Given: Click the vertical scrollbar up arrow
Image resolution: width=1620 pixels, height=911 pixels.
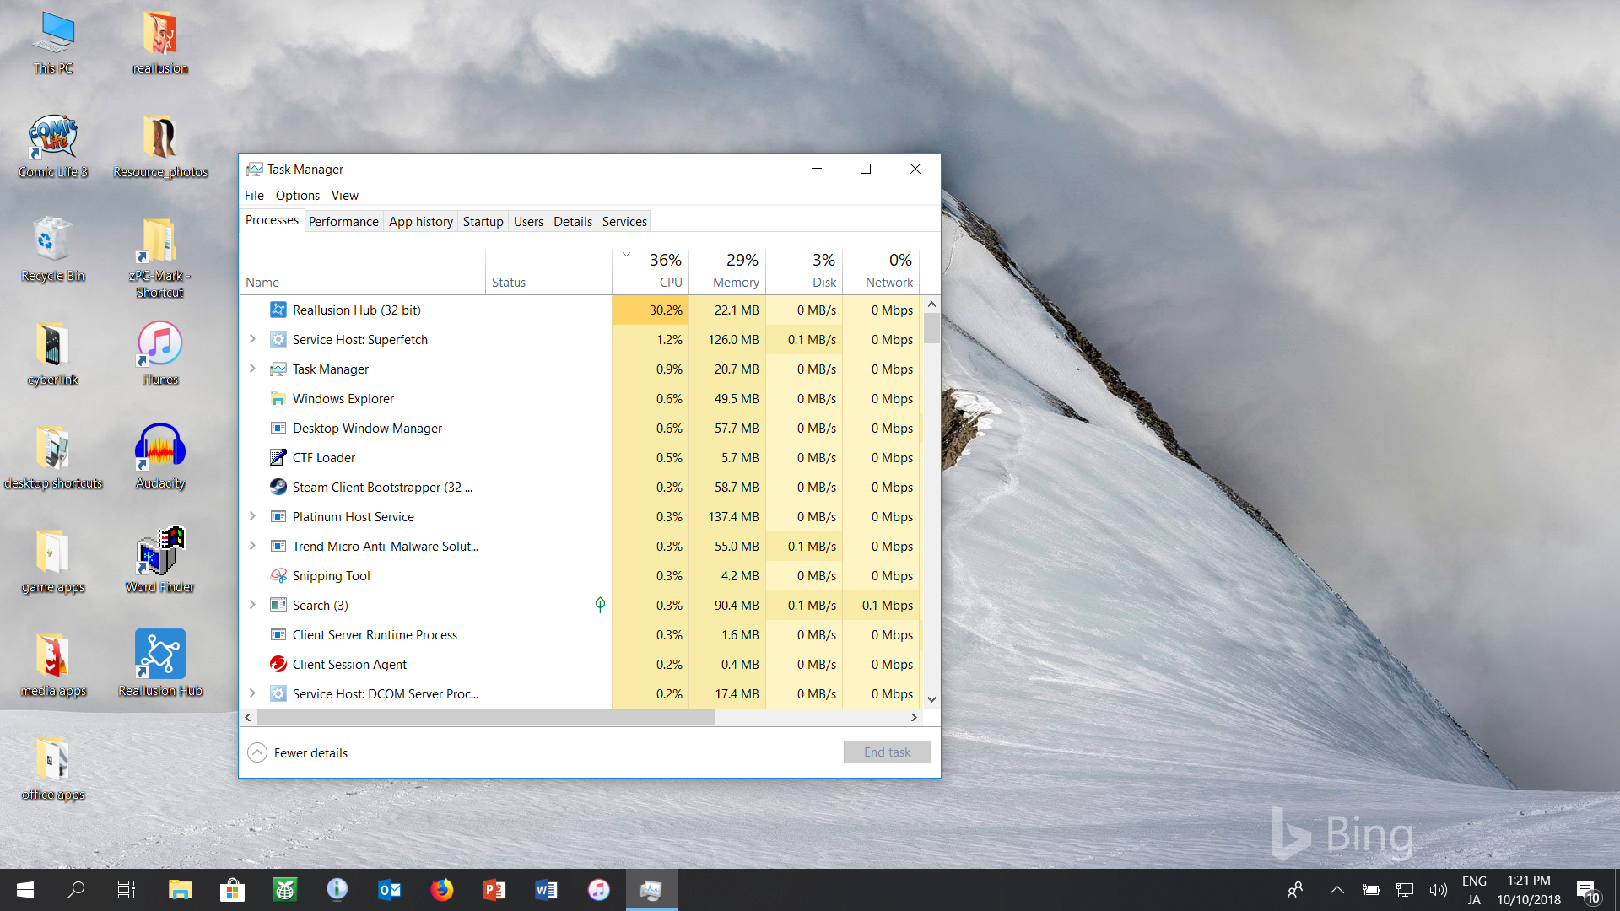Looking at the screenshot, I should [931, 304].
